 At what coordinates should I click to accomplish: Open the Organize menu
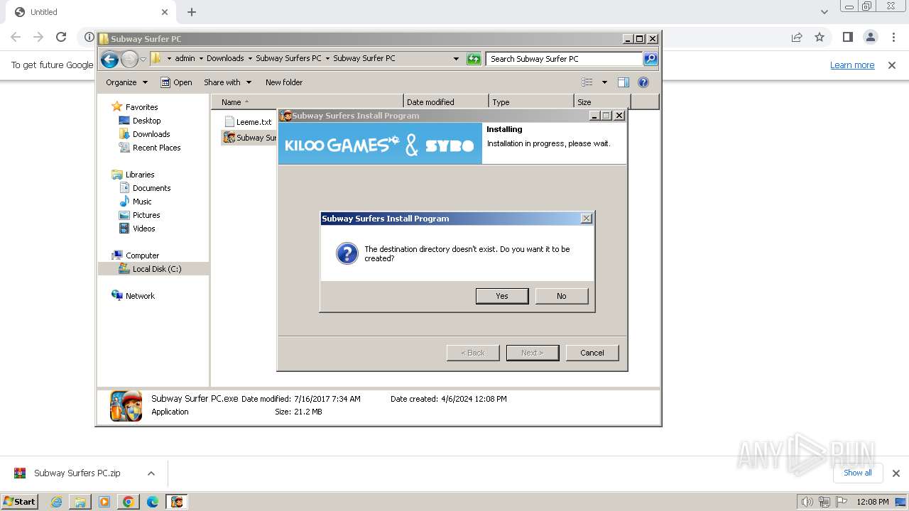pos(126,82)
